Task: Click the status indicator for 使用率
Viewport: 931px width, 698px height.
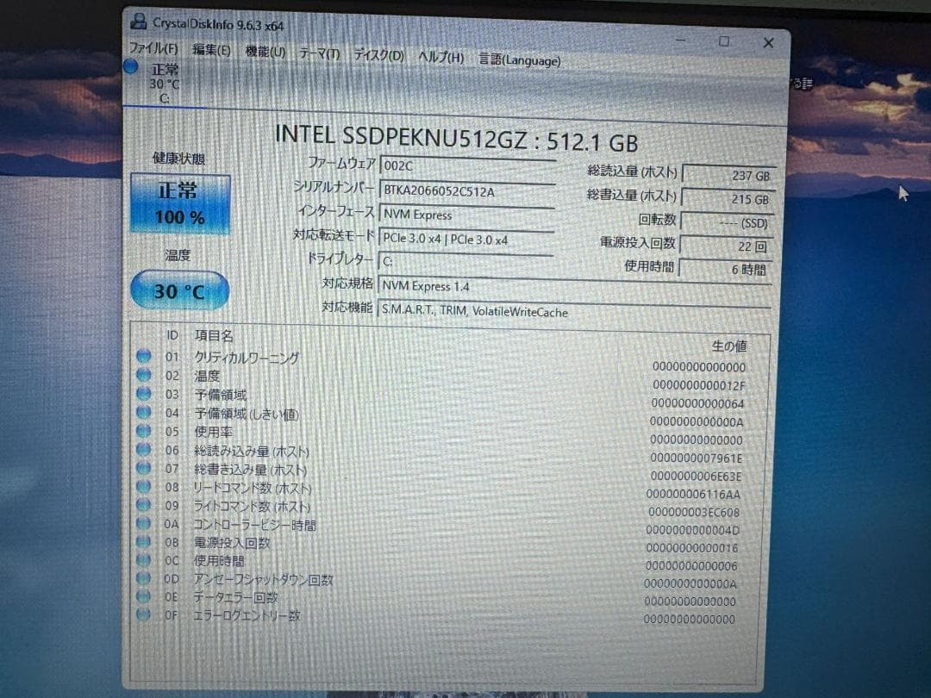Action: (x=142, y=431)
